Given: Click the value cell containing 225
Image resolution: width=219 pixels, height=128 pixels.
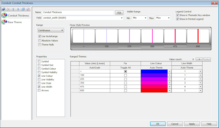Looking at the screenshot, I should (x=95, y=79).
